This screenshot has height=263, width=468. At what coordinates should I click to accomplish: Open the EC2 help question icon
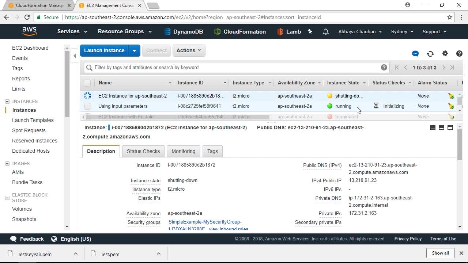(460, 53)
